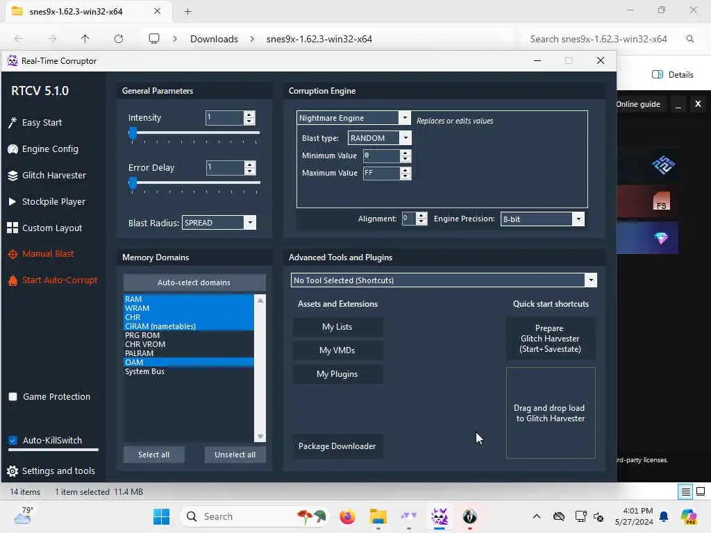Go to Downloads breadcrumb
The image size is (711, 533).
(x=214, y=39)
